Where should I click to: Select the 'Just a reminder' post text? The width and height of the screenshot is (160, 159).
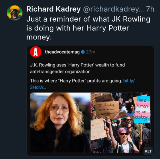click(88, 28)
